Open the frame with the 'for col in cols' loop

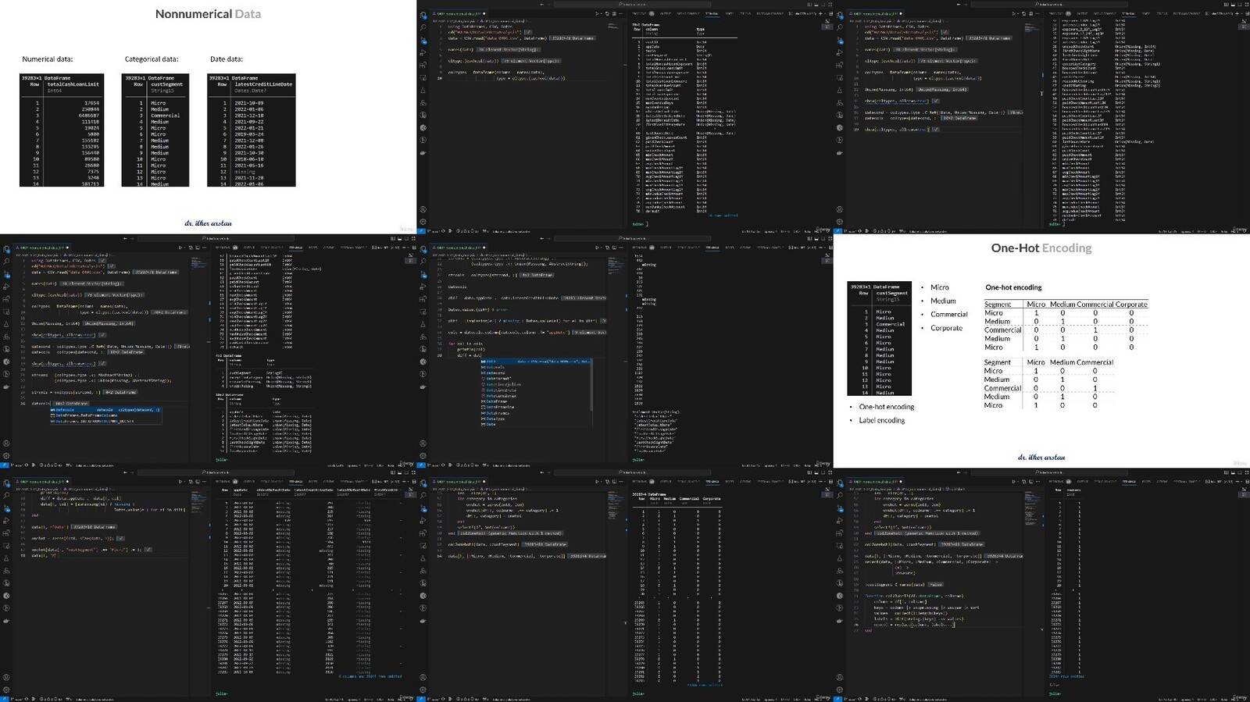point(625,351)
